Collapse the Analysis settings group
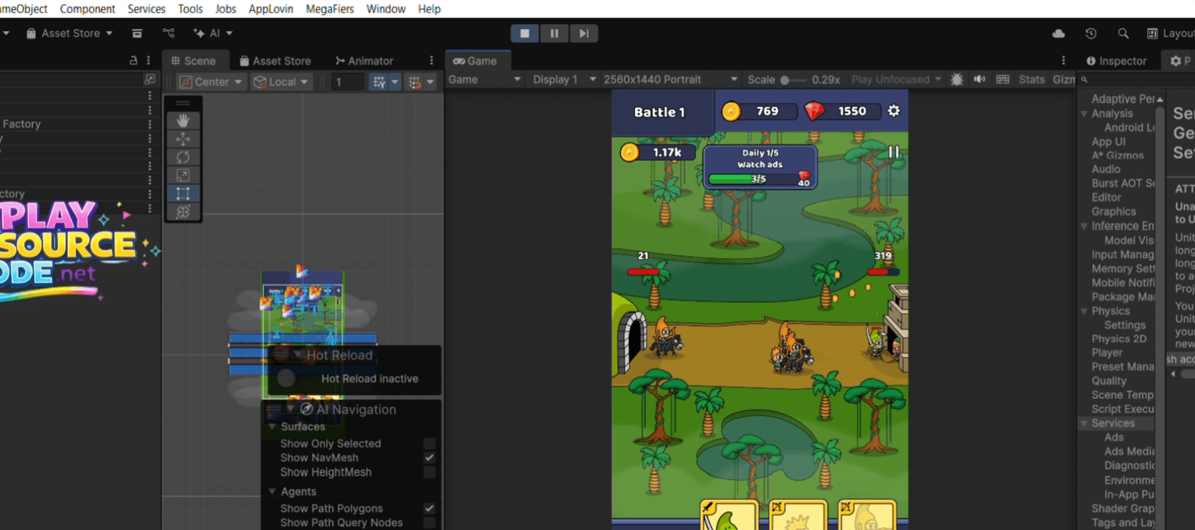The height and width of the screenshot is (530, 1195). click(1084, 113)
